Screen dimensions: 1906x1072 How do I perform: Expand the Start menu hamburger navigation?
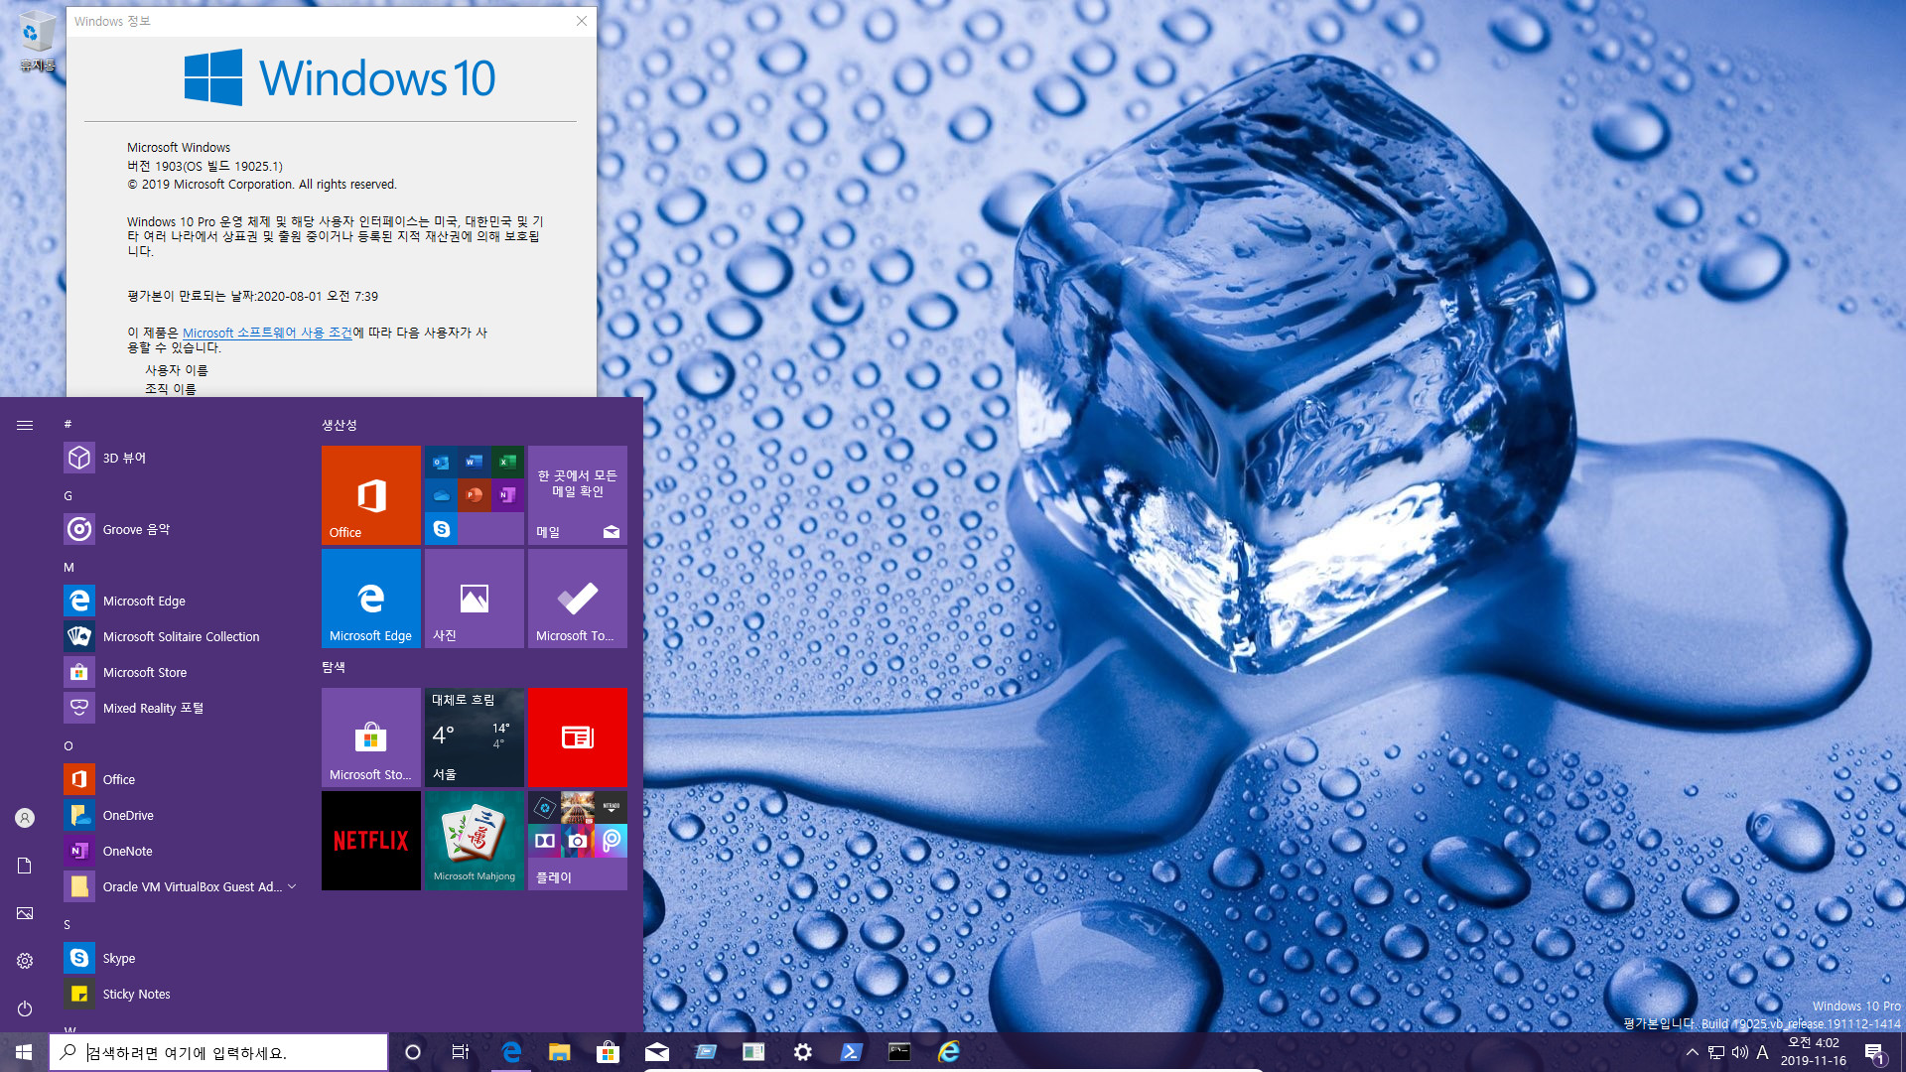pyautogui.click(x=25, y=425)
